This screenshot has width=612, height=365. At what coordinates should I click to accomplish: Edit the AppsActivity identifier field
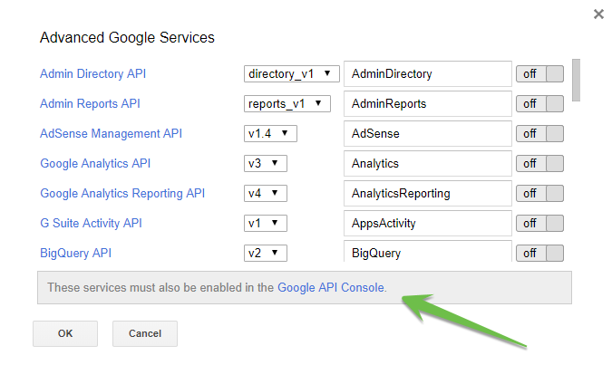[x=428, y=224]
